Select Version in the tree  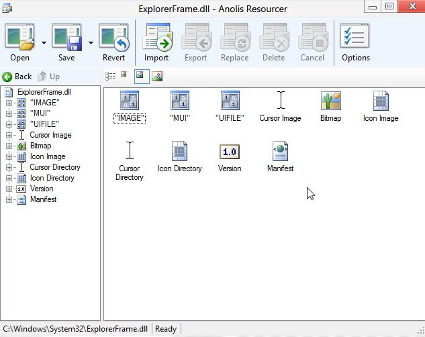pos(42,189)
